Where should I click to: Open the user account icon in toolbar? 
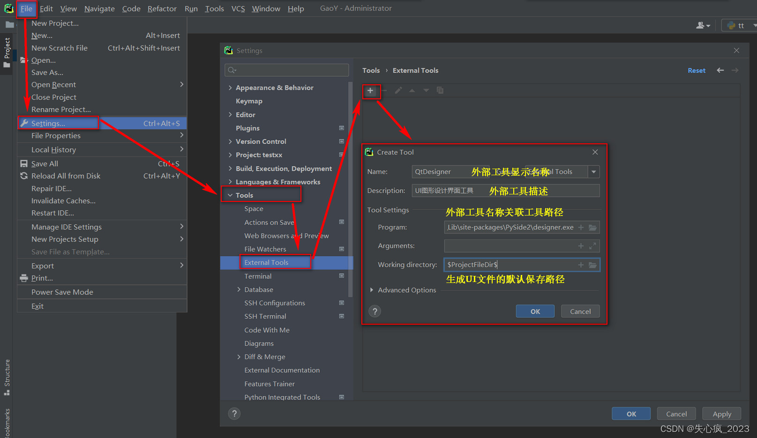703,25
